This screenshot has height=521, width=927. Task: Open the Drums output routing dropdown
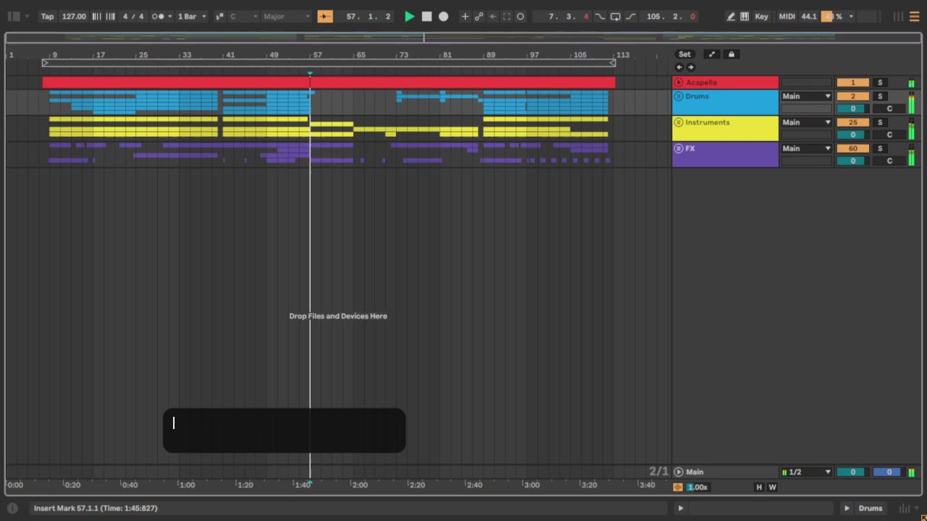point(806,96)
